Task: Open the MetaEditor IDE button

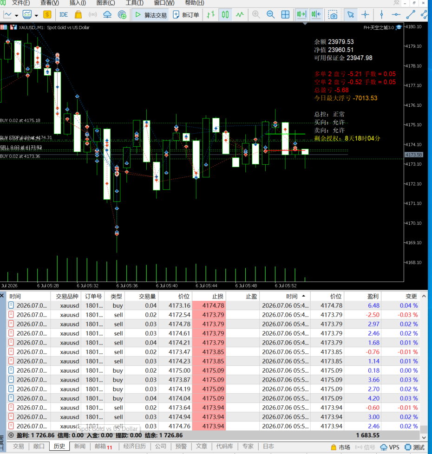Action: coord(64,14)
